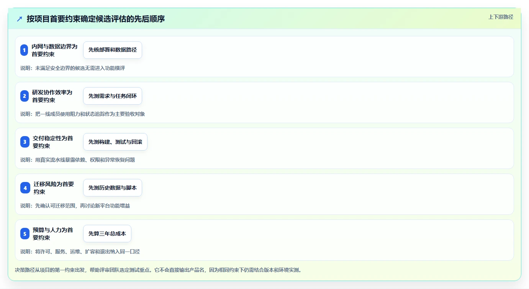Click the note about 一线成员使用阻力和状态追踪

[x=82, y=114]
